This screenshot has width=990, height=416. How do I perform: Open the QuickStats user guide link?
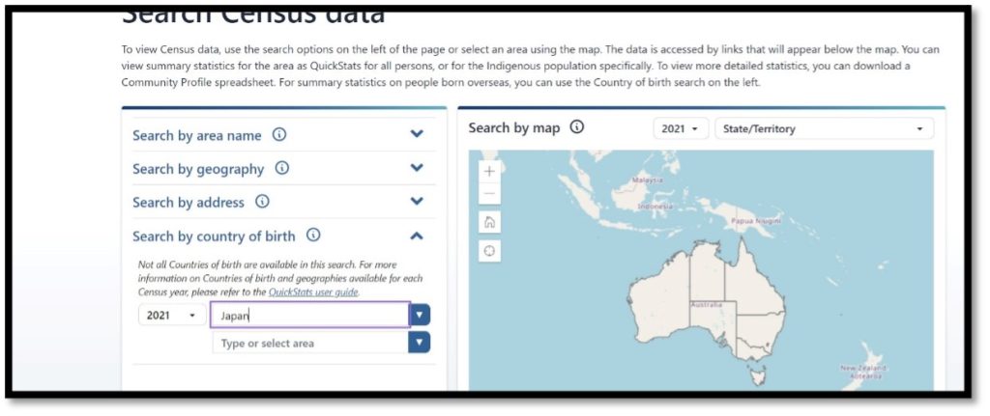pos(313,292)
